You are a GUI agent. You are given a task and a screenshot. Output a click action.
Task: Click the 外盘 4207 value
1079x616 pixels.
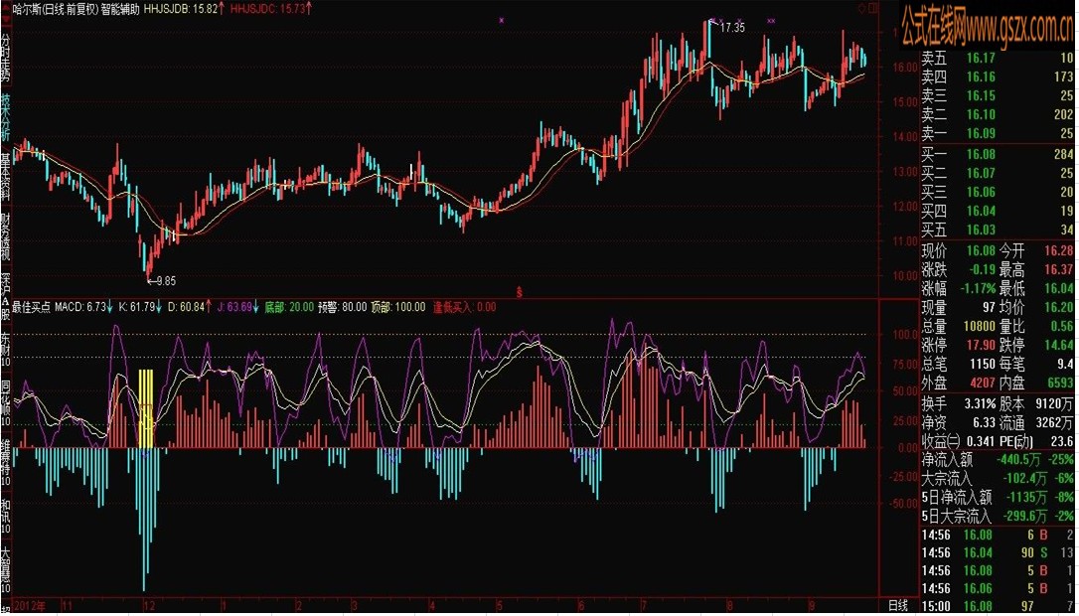pyautogui.click(x=982, y=383)
